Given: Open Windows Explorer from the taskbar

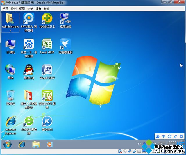Looking at the screenshot, I should (x=36, y=145).
